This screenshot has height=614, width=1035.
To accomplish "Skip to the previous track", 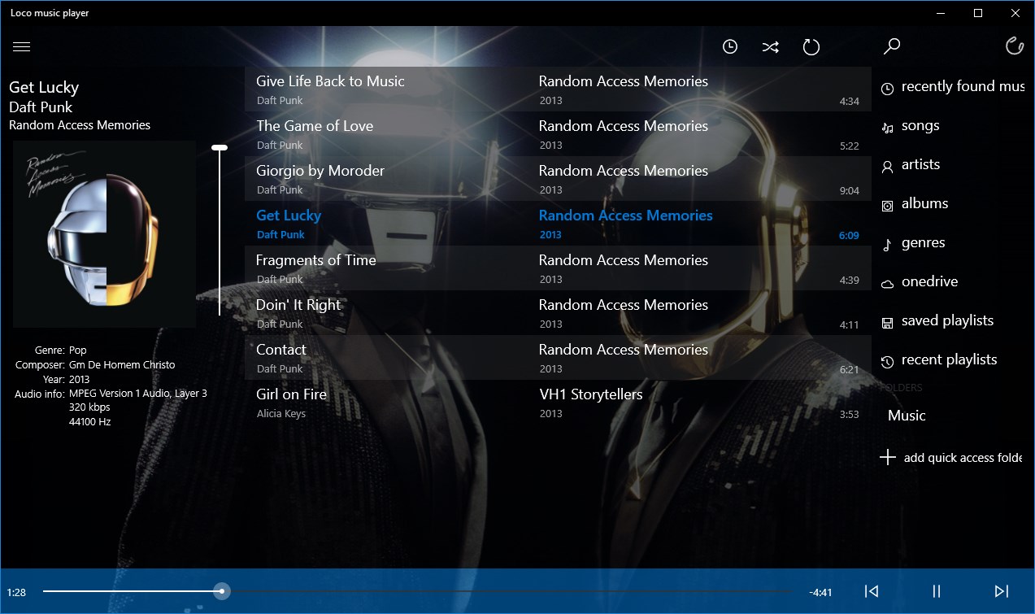I will pyautogui.click(x=872, y=591).
